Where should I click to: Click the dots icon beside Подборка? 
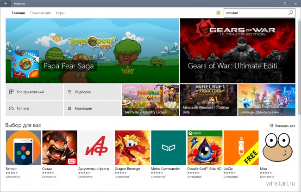pyautogui.click(x=69, y=92)
